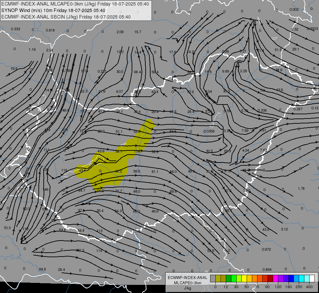Pick the magenta legend swatch

pyautogui.click(x=275, y=279)
